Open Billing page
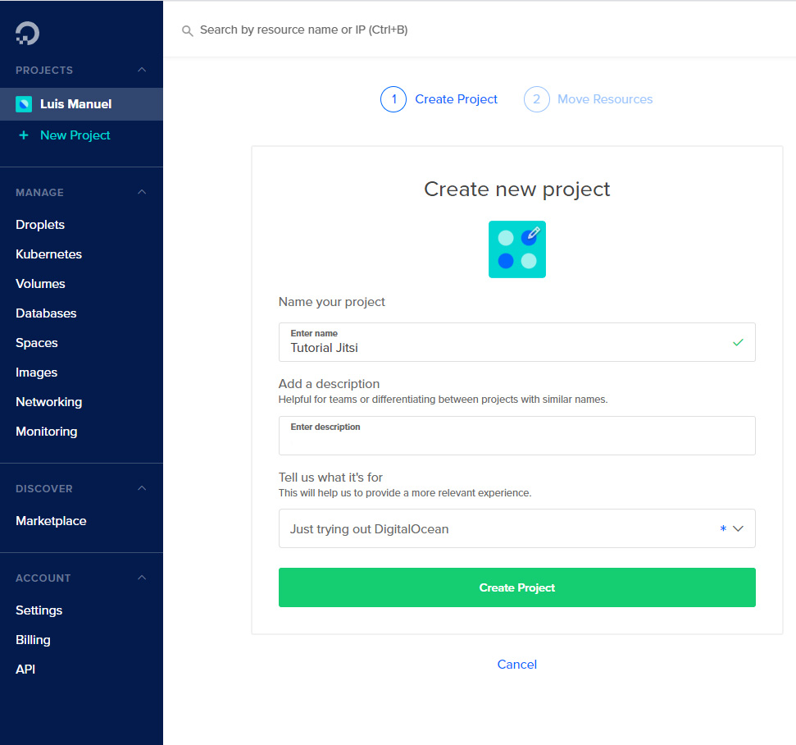This screenshot has width=796, height=745. (x=33, y=640)
